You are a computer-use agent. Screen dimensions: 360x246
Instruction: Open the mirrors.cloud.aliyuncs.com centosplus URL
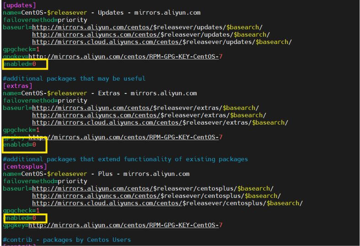[167, 203]
